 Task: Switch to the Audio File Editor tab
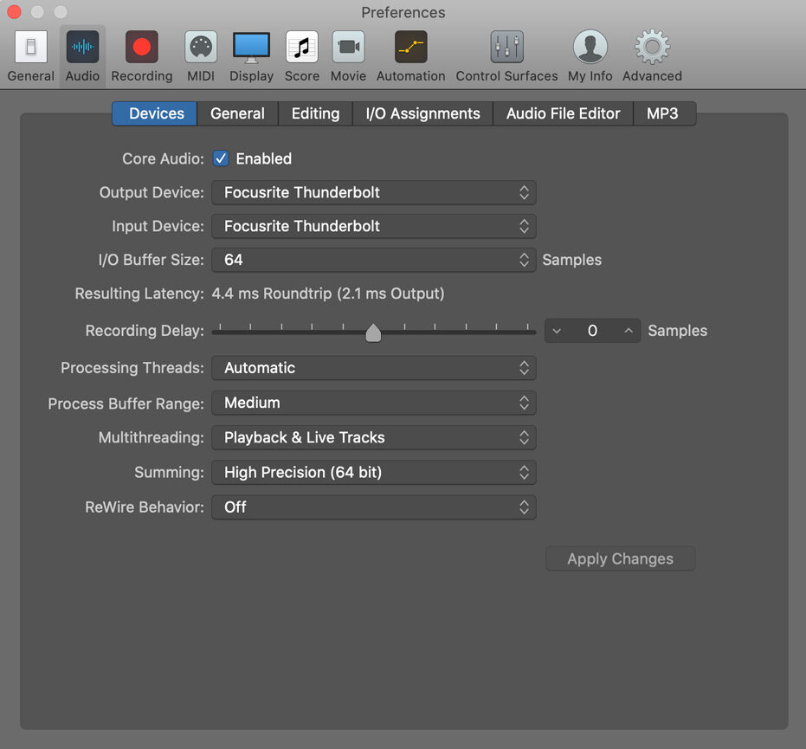[564, 113]
